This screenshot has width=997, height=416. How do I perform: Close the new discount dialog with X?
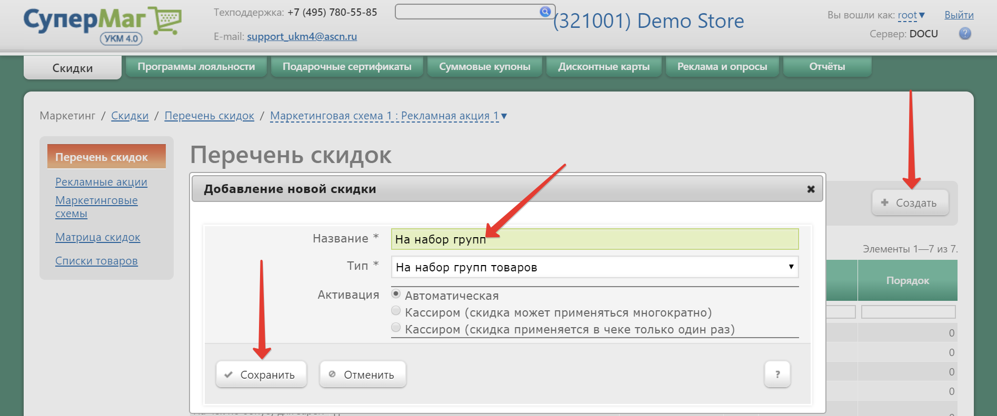(x=811, y=189)
